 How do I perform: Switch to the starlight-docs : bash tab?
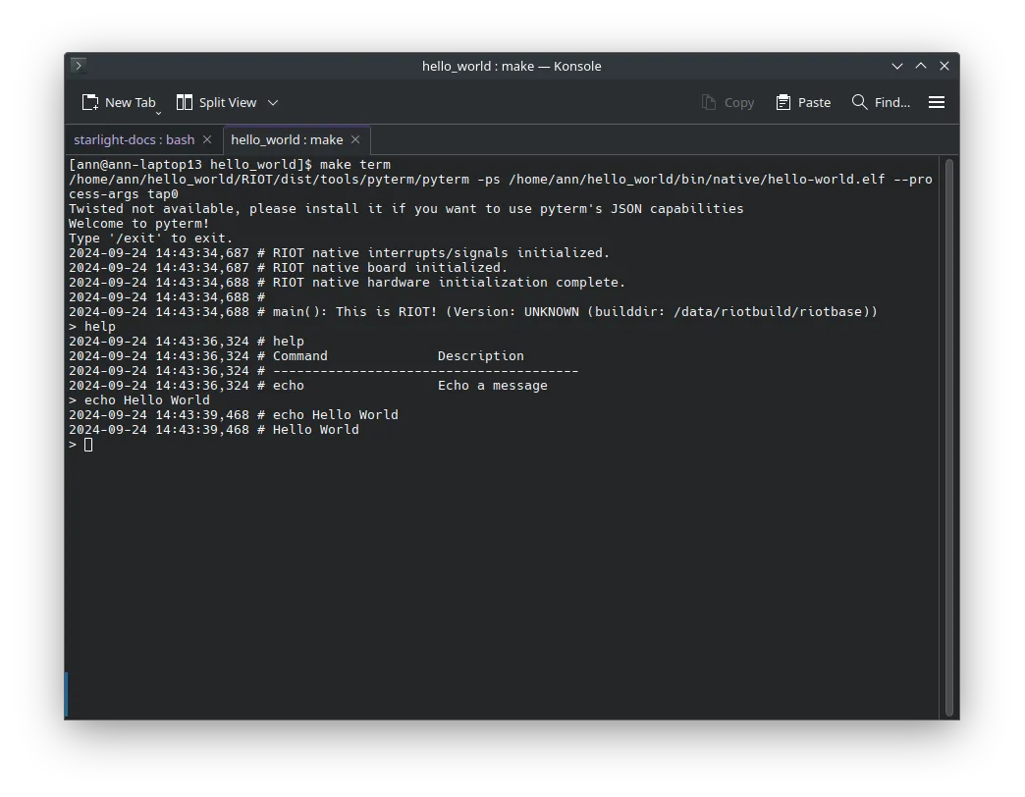click(134, 139)
